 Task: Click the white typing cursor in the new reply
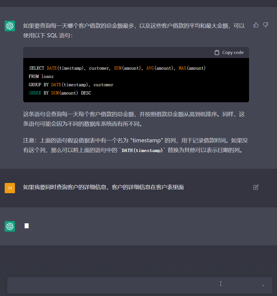click(27, 226)
